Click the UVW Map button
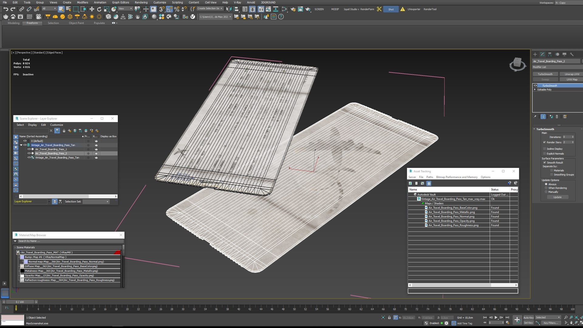The width and height of the screenshot is (583, 328). point(572,80)
